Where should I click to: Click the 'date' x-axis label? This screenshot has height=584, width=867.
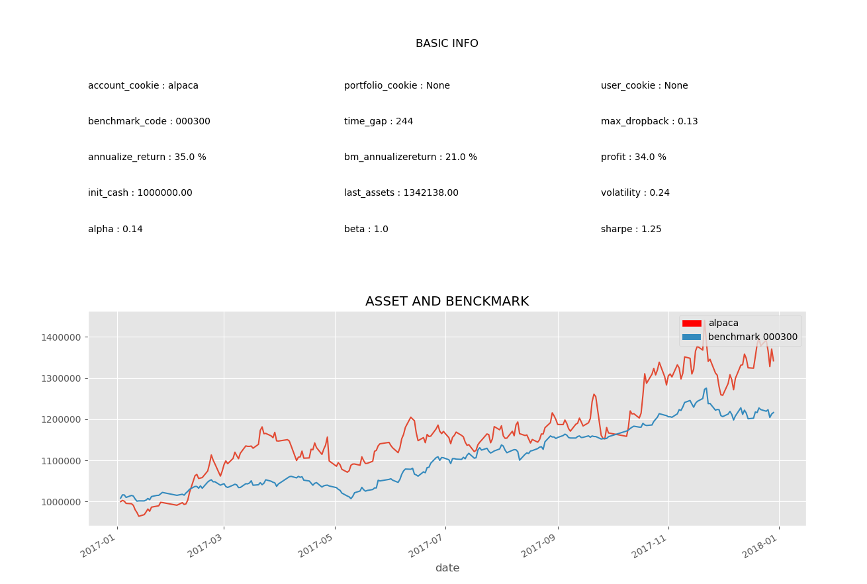point(447,568)
